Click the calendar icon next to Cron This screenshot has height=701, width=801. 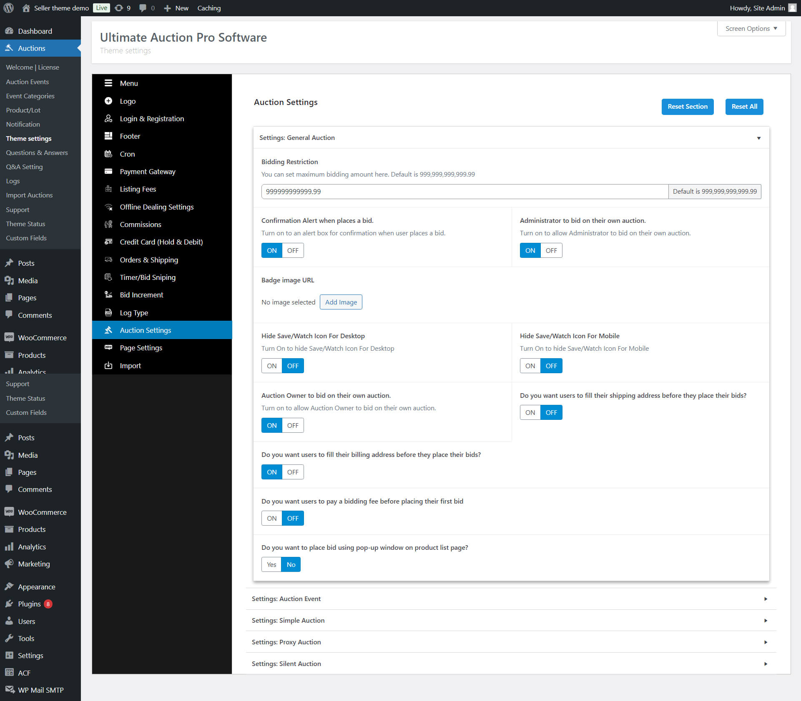pos(108,154)
